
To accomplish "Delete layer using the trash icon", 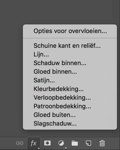I will click(102, 143).
